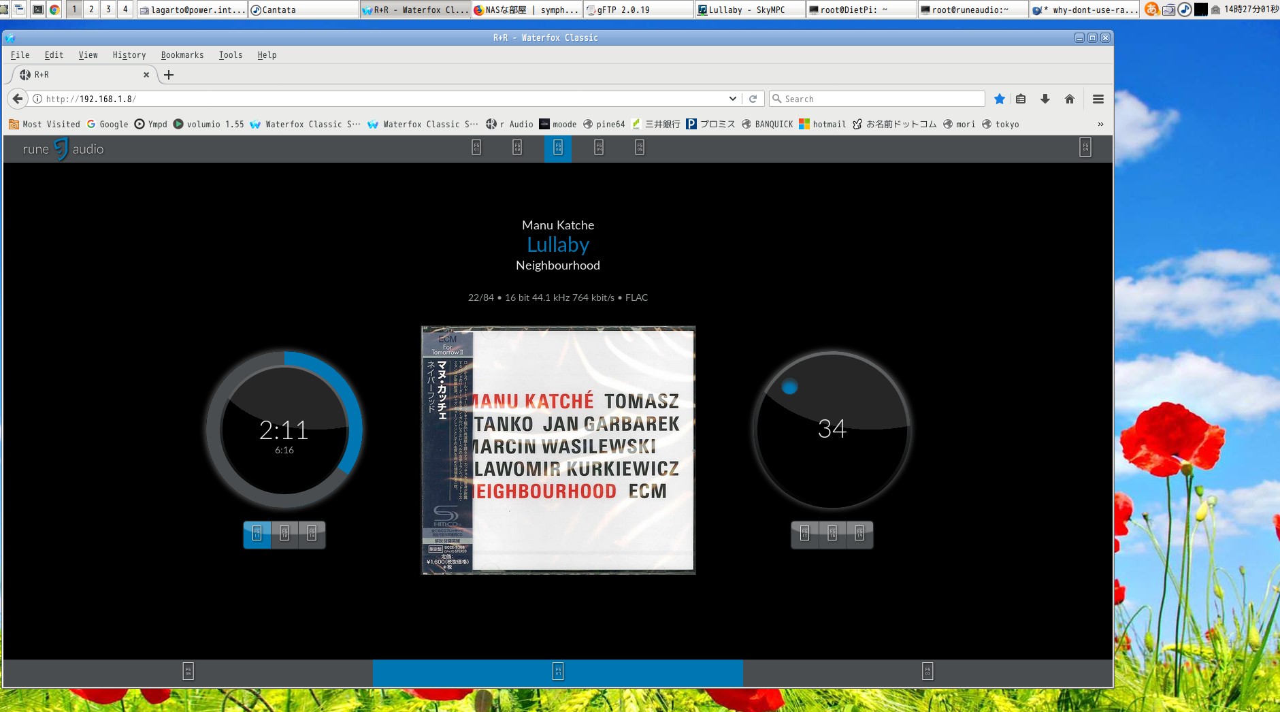Click the first playback control icon in header

[476, 147]
